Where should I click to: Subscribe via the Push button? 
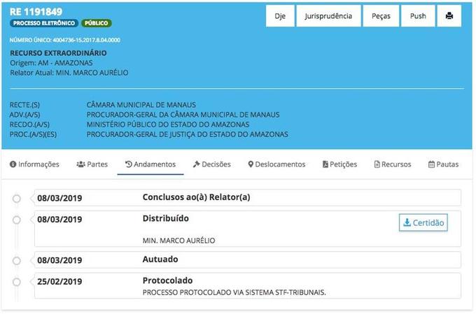pyautogui.click(x=418, y=15)
